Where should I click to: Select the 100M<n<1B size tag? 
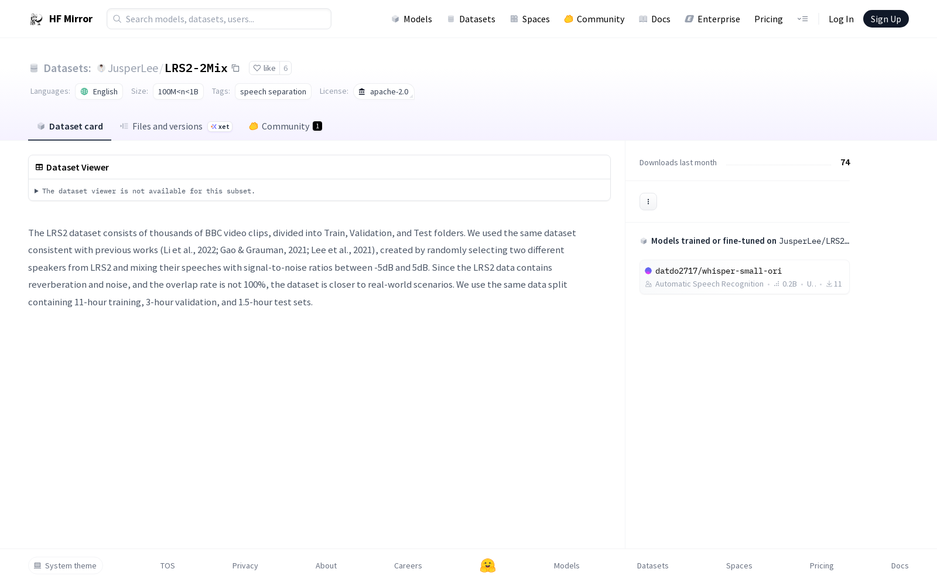tap(178, 91)
